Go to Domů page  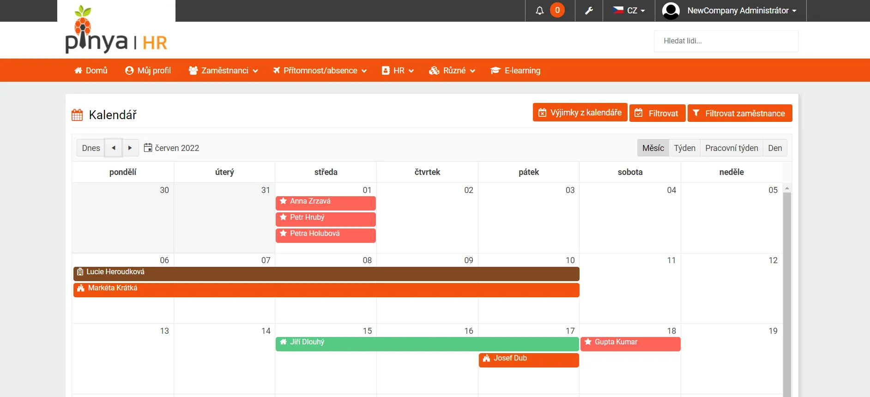91,70
